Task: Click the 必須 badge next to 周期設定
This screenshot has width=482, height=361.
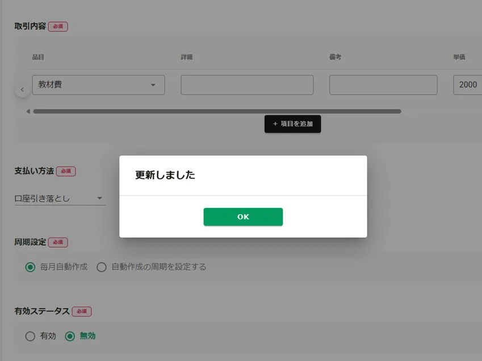Action: pyautogui.click(x=58, y=243)
